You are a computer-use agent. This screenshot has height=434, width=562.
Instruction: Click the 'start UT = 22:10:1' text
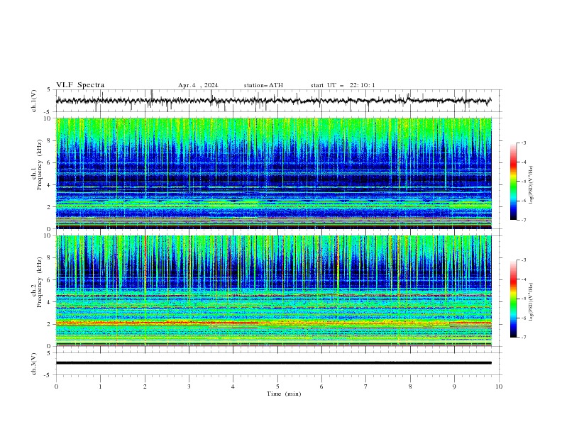pos(343,85)
